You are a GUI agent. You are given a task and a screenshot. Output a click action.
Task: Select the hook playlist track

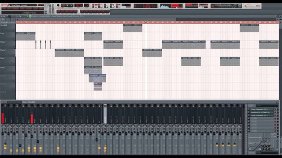click(8, 70)
